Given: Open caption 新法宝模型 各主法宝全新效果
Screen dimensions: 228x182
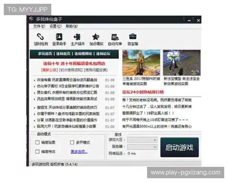Looking at the screenshot, I should (x=182, y=81).
